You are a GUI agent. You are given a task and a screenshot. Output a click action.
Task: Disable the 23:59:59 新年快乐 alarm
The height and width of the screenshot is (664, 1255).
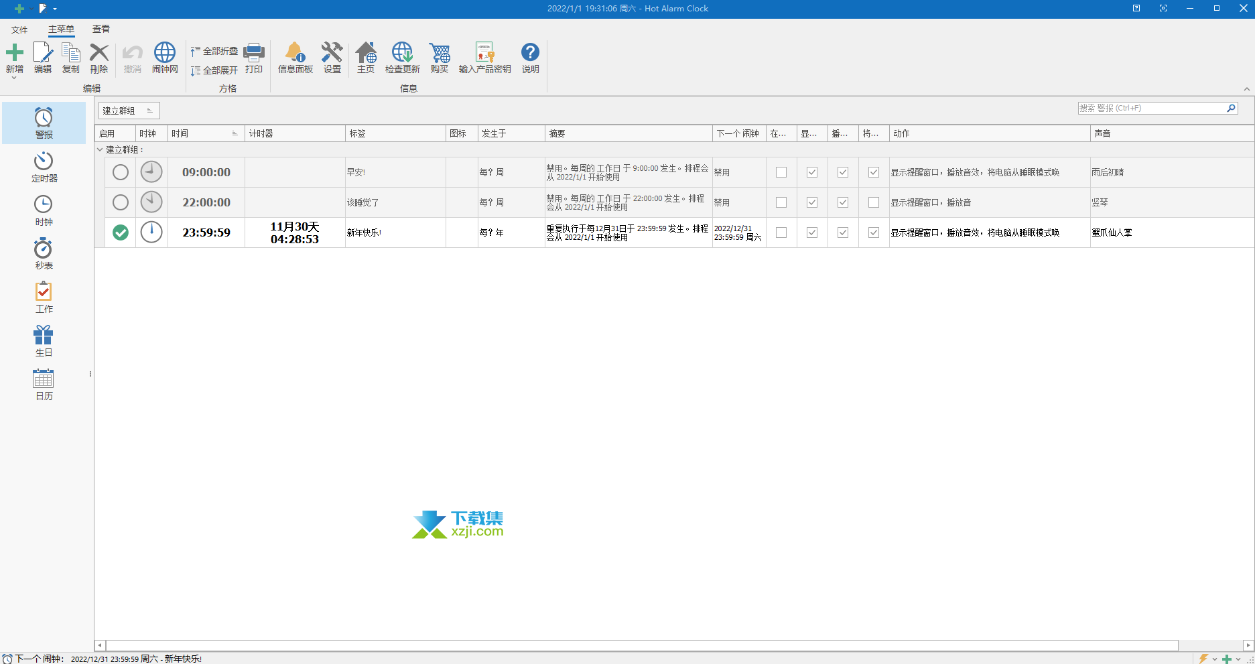click(121, 233)
